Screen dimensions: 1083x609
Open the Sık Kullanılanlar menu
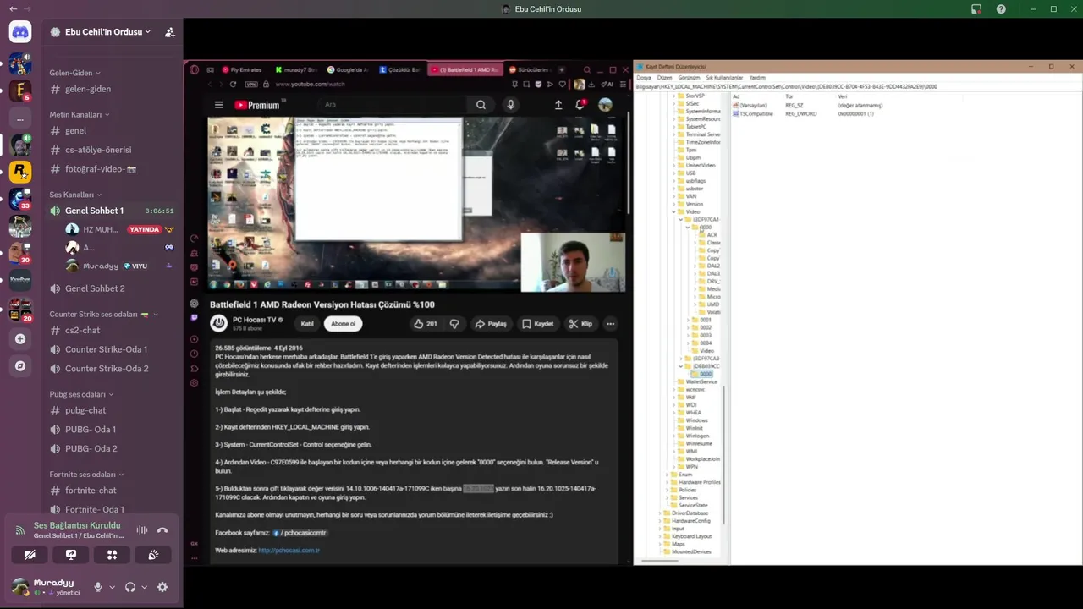[x=724, y=77]
